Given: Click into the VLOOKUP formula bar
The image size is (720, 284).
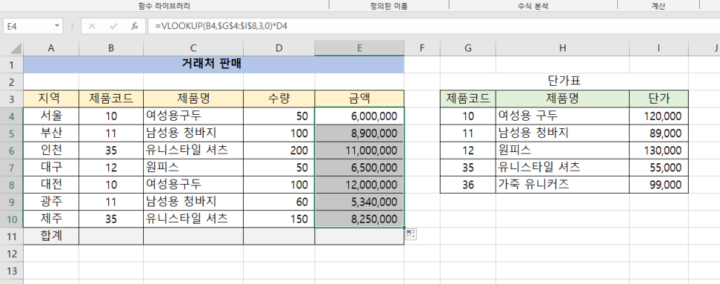Looking at the screenshot, I should point(434,26).
